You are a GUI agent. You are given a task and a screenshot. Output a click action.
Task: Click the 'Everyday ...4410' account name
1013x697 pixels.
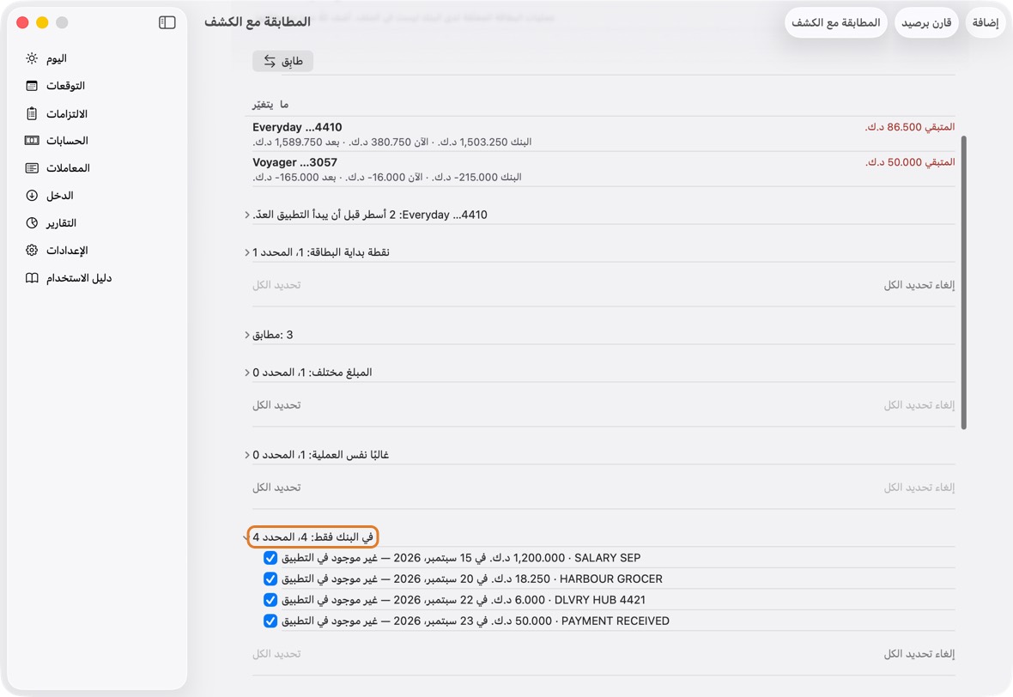click(x=297, y=127)
